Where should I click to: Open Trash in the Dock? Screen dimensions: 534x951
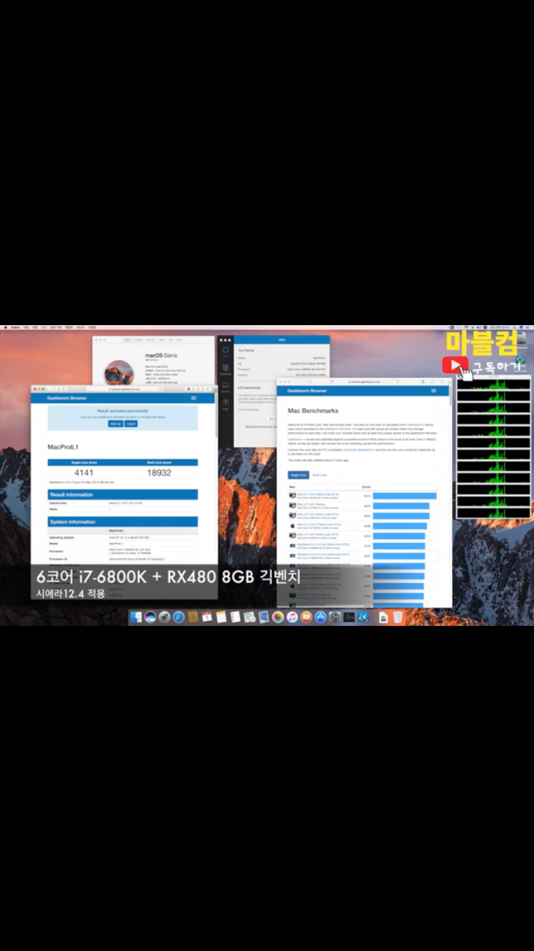click(x=397, y=617)
